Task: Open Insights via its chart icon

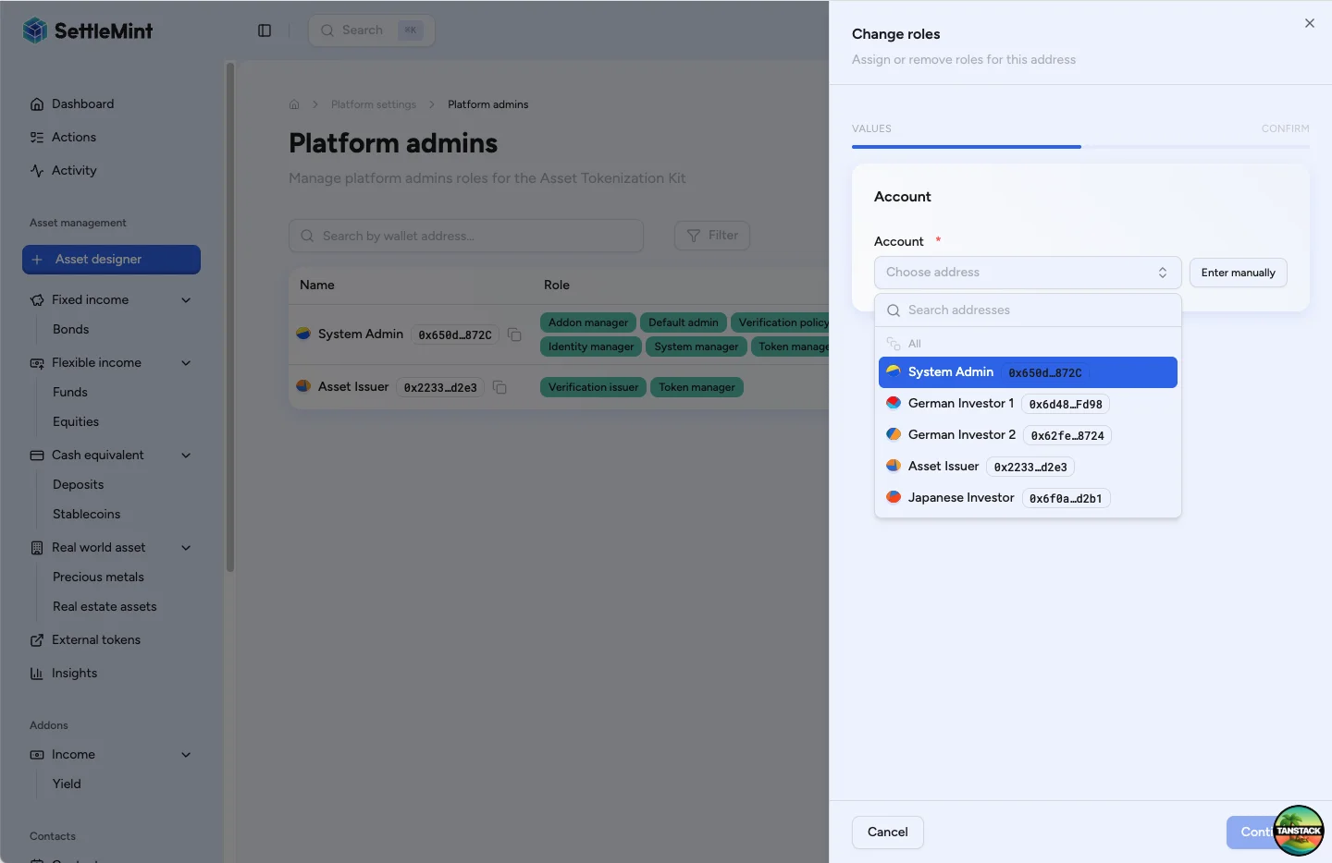Action: (x=37, y=673)
